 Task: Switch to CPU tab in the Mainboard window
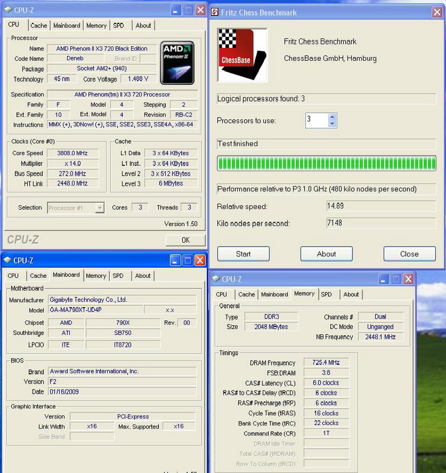click(x=13, y=276)
